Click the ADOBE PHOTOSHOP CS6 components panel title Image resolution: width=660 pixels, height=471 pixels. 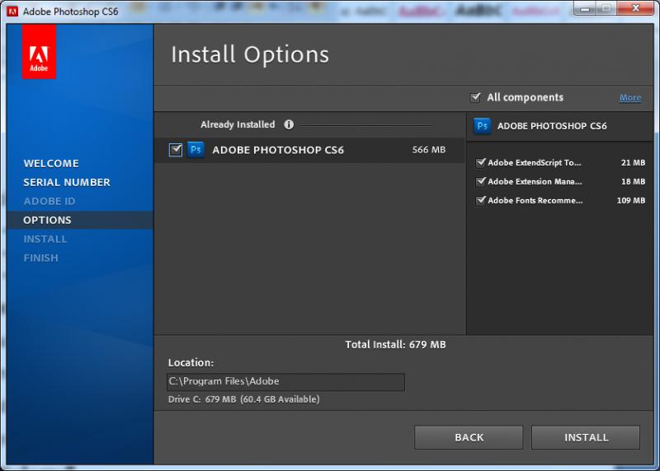pyautogui.click(x=552, y=126)
